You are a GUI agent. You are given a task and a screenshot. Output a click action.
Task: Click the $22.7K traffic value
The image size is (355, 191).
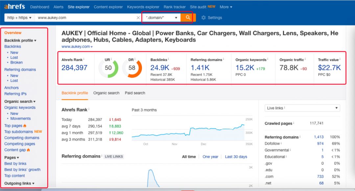pos(329,68)
